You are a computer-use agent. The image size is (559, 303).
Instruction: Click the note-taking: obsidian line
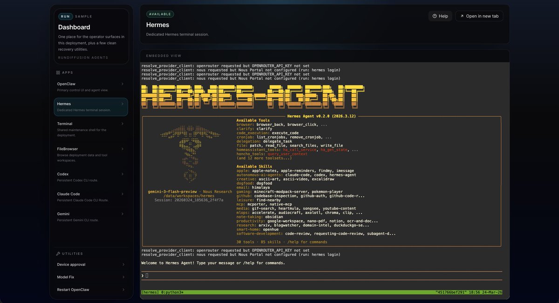pos(260,217)
